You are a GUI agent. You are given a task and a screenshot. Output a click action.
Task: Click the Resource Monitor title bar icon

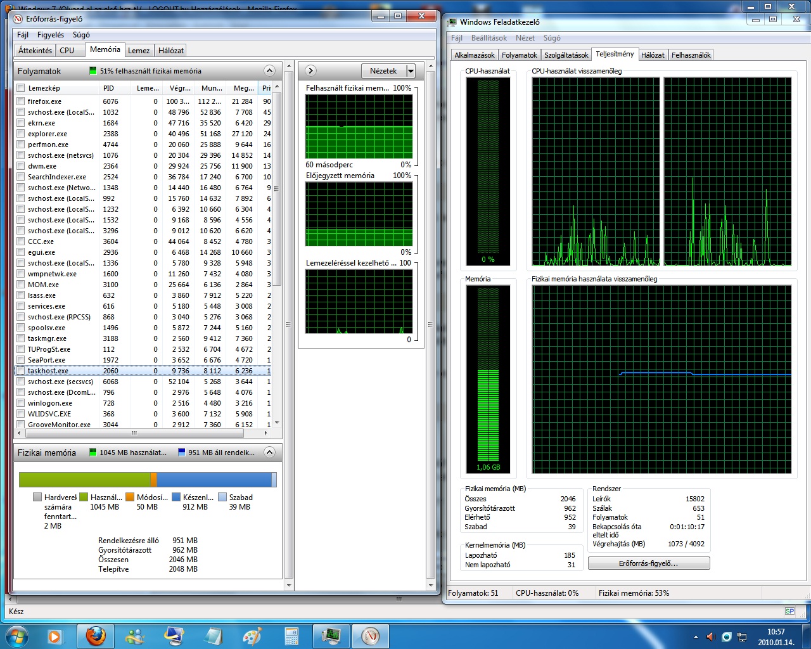pos(18,18)
